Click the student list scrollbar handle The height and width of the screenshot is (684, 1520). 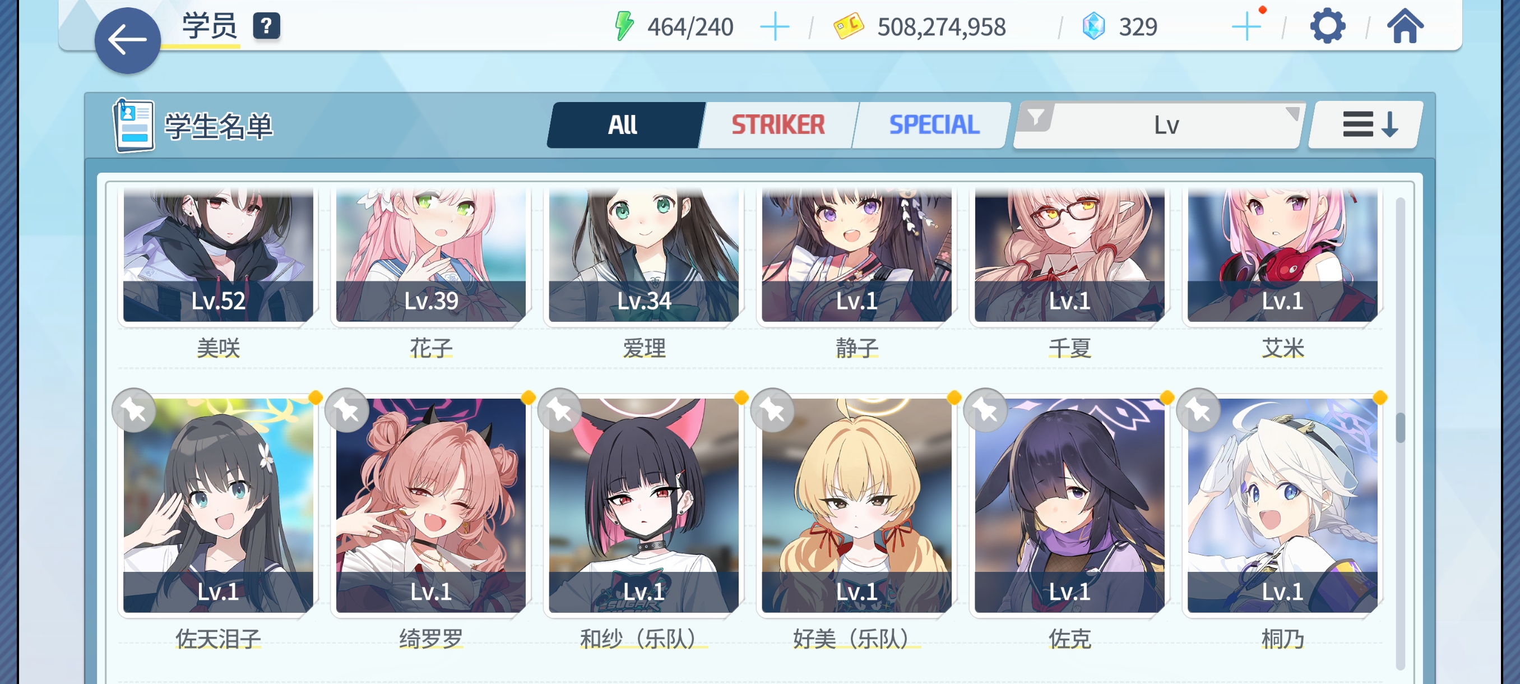click(1400, 427)
